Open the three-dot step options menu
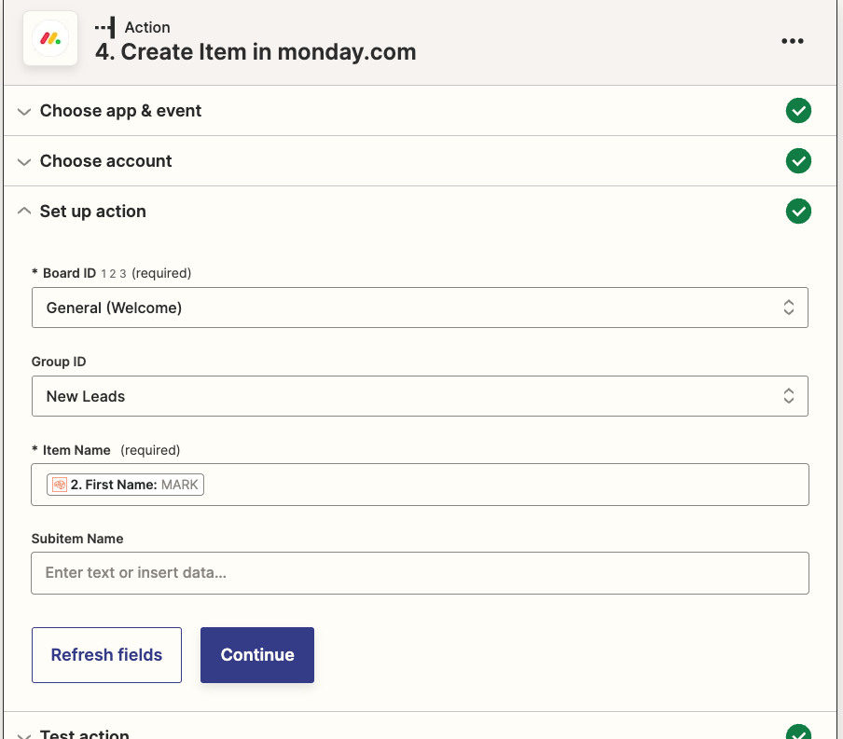This screenshot has width=843, height=739. click(x=792, y=40)
